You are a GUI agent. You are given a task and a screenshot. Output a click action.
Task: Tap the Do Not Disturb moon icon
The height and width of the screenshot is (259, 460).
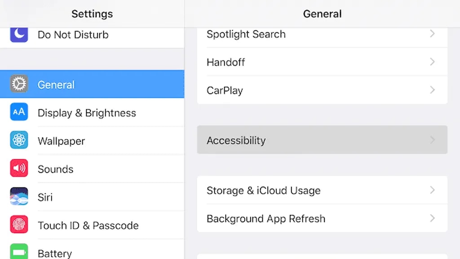(19, 34)
